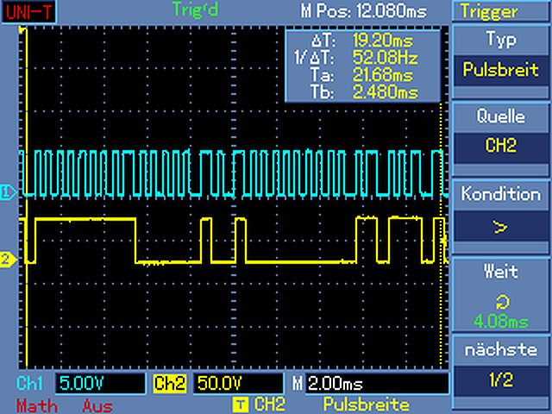The height and width of the screenshot is (414, 552).
Task: Click the yellow Ch2 channel label
Action: [169, 383]
